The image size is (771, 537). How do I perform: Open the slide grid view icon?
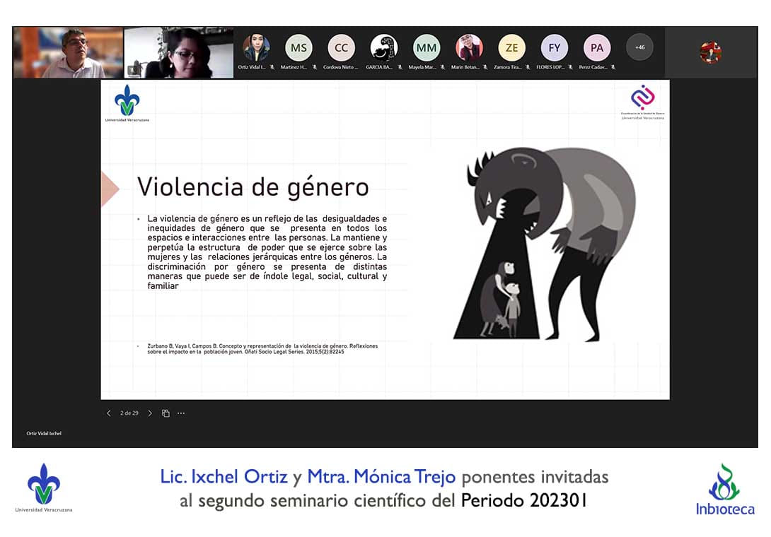click(166, 413)
